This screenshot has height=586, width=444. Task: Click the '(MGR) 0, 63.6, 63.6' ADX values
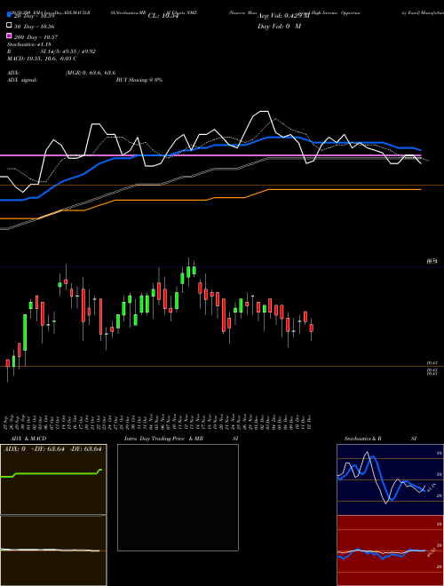pos(91,73)
